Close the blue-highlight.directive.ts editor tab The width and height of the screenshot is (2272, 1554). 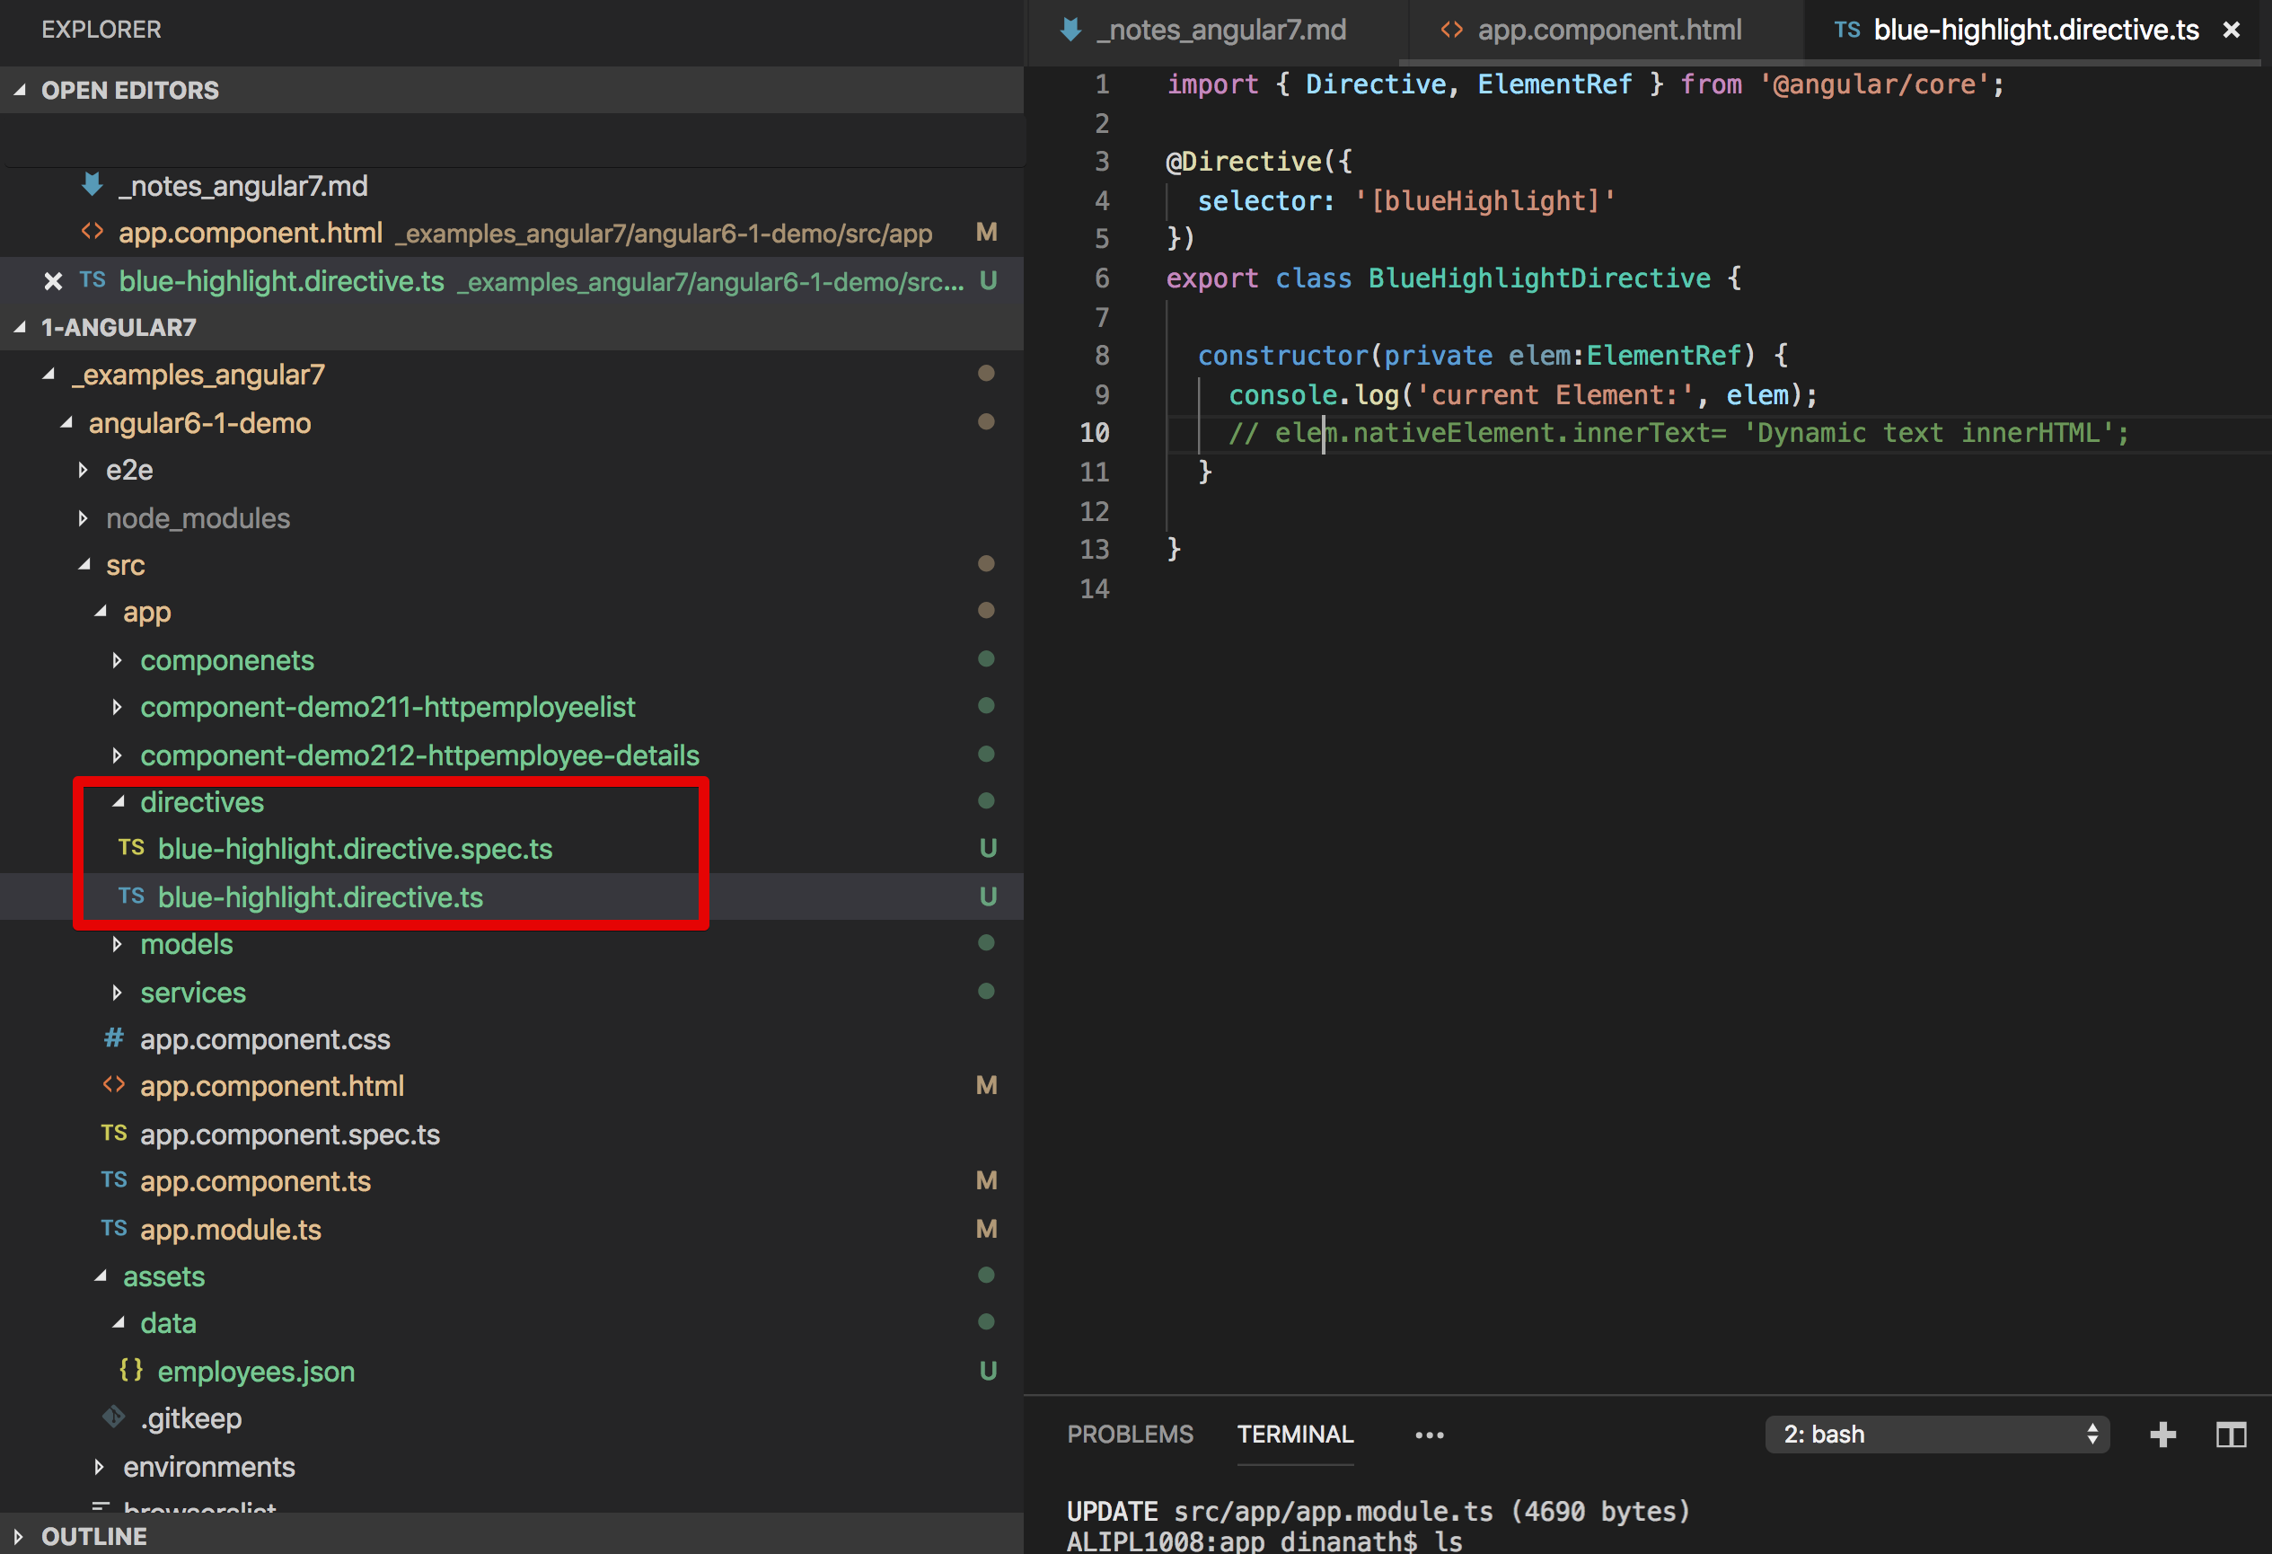pyautogui.click(x=2231, y=31)
